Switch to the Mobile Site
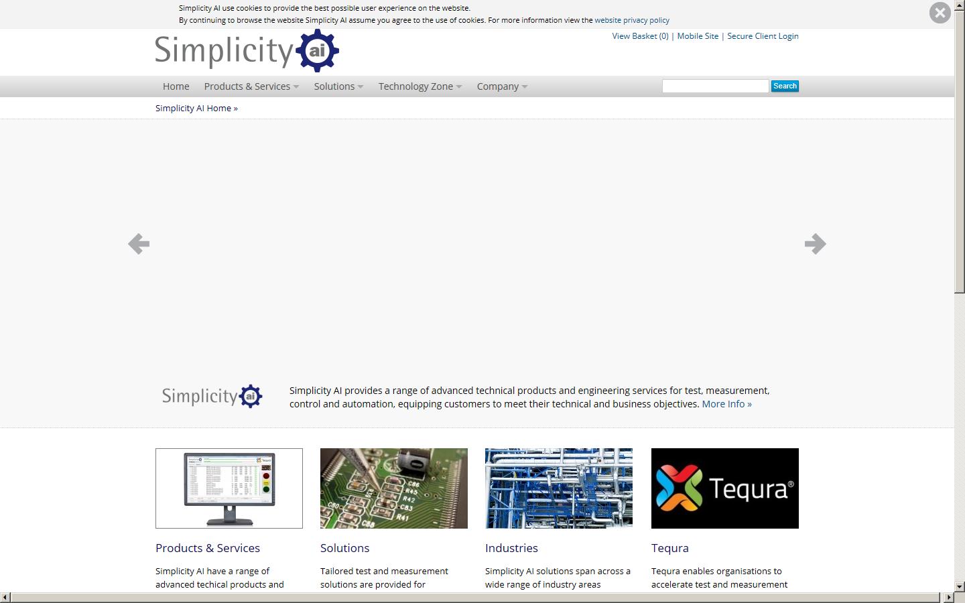The image size is (965, 603). coord(698,36)
